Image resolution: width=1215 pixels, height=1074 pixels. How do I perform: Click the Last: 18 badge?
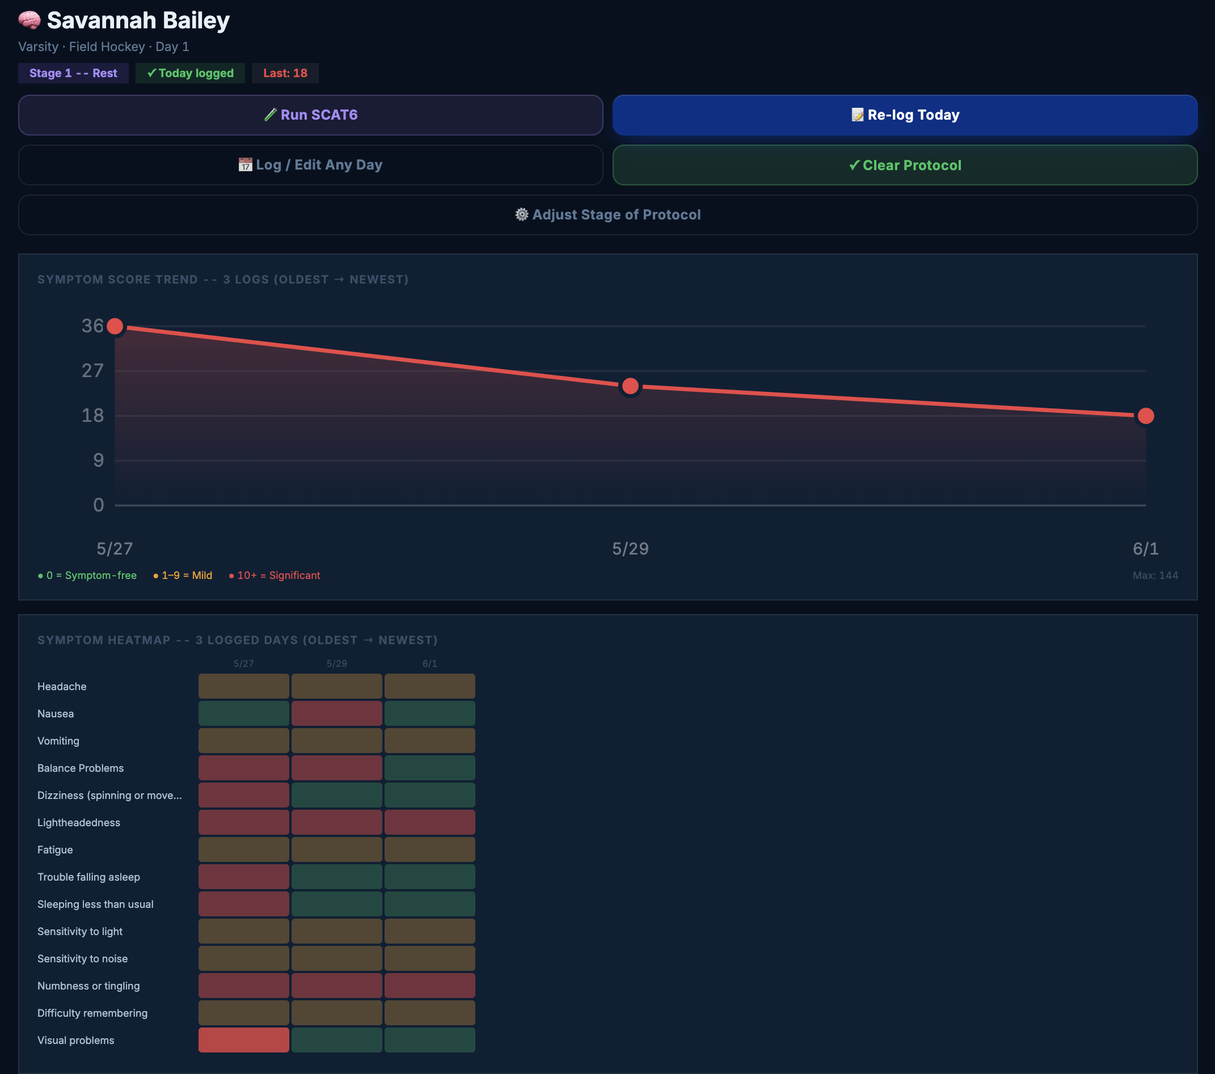tap(285, 73)
